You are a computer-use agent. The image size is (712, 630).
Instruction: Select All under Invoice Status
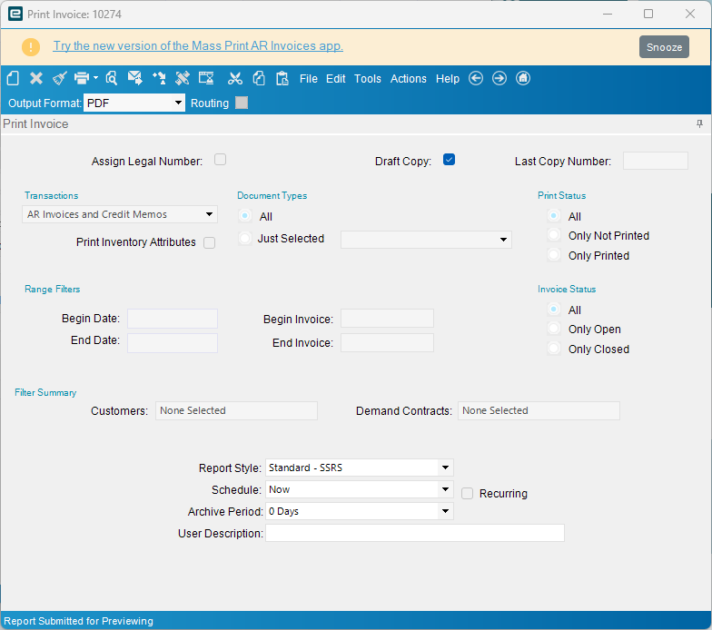click(x=554, y=309)
